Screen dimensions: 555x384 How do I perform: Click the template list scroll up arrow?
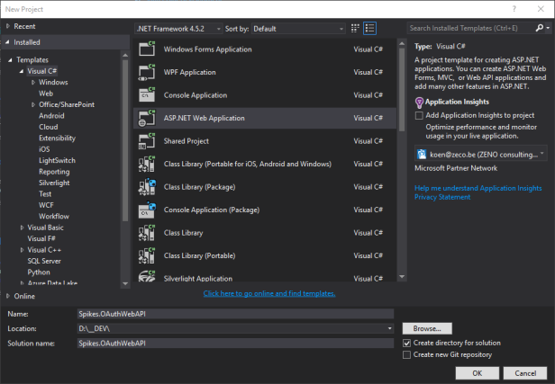pyautogui.click(x=402, y=43)
